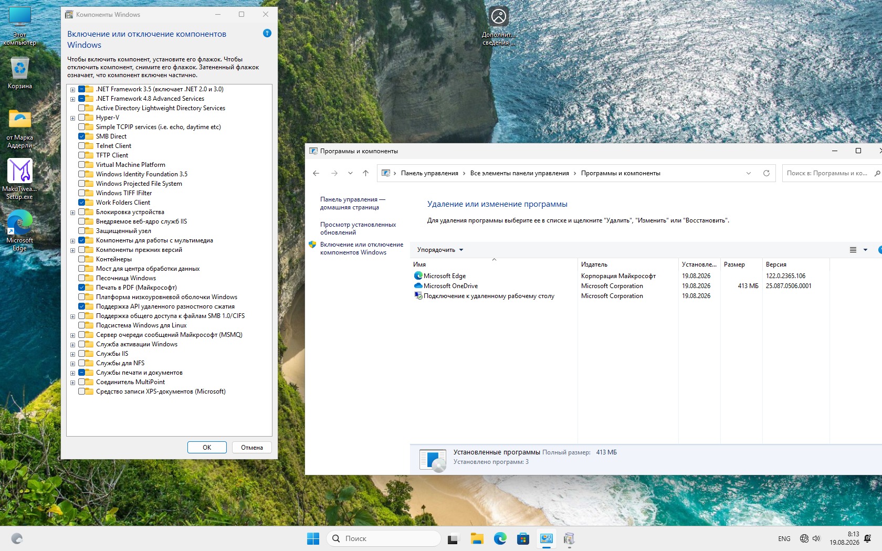This screenshot has width=882, height=551.
Task: Click the Remote Desktop Connection program icon
Action: (418, 295)
